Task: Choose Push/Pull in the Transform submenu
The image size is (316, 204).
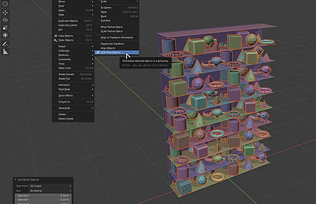Action: coord(117,21)
